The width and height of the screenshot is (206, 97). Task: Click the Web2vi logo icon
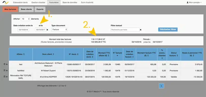pos(6,3)
